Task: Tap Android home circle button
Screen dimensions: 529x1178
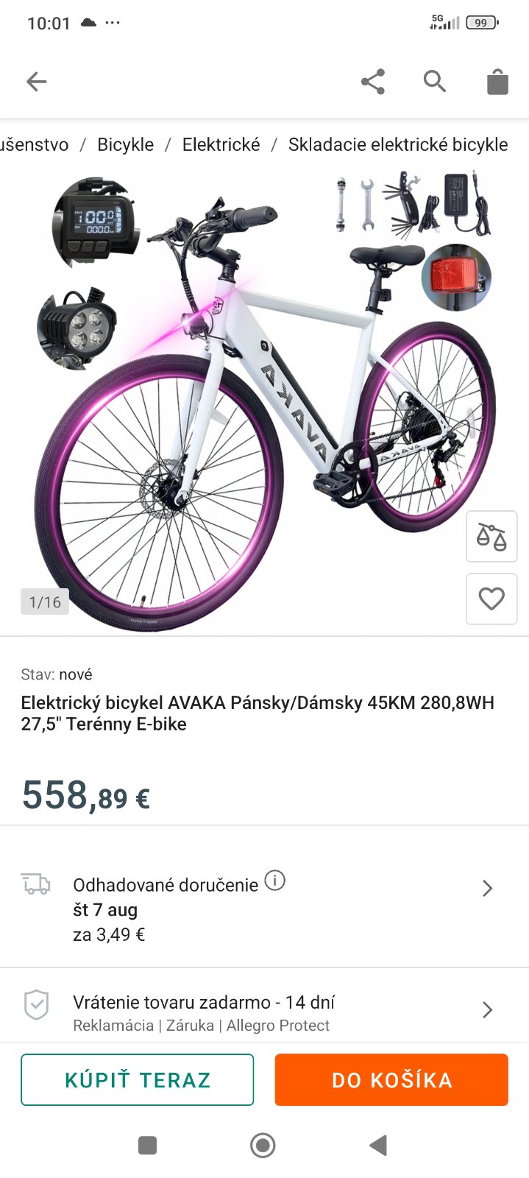Action: [x=263, y=1145]
